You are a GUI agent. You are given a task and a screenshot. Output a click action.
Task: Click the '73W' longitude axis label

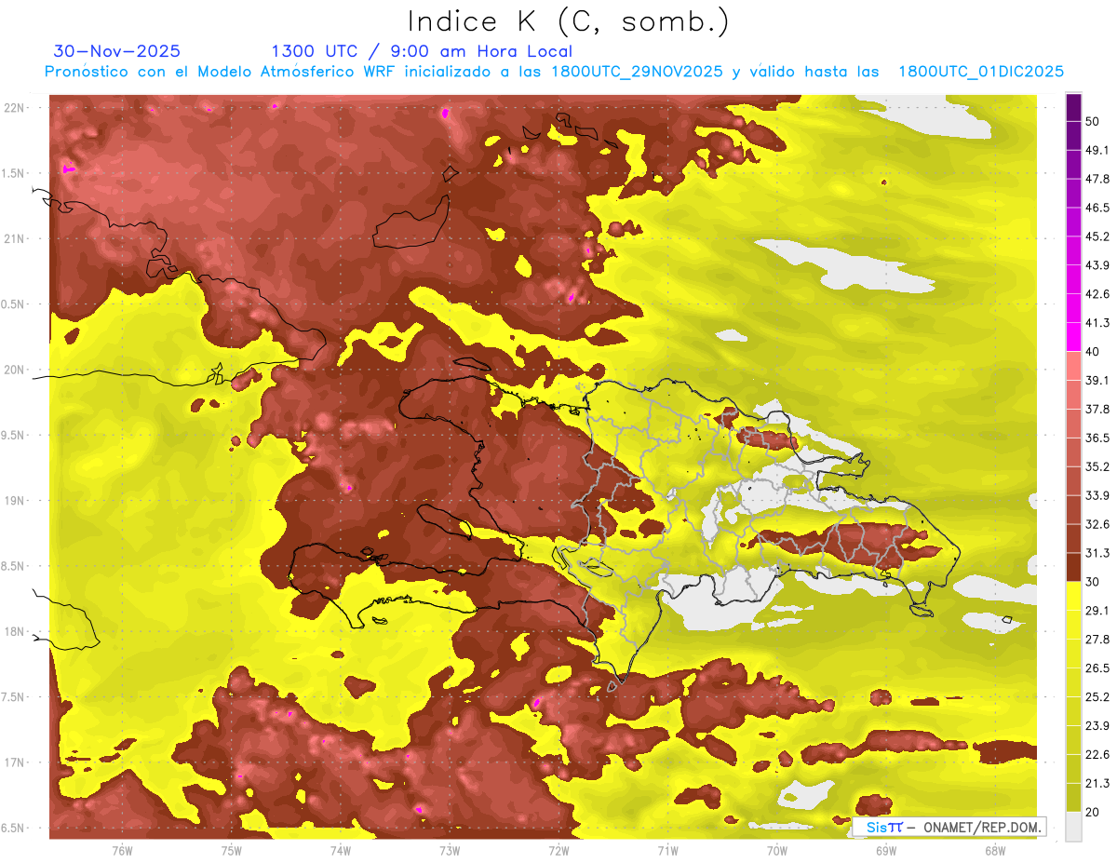[x=450, y=850]
